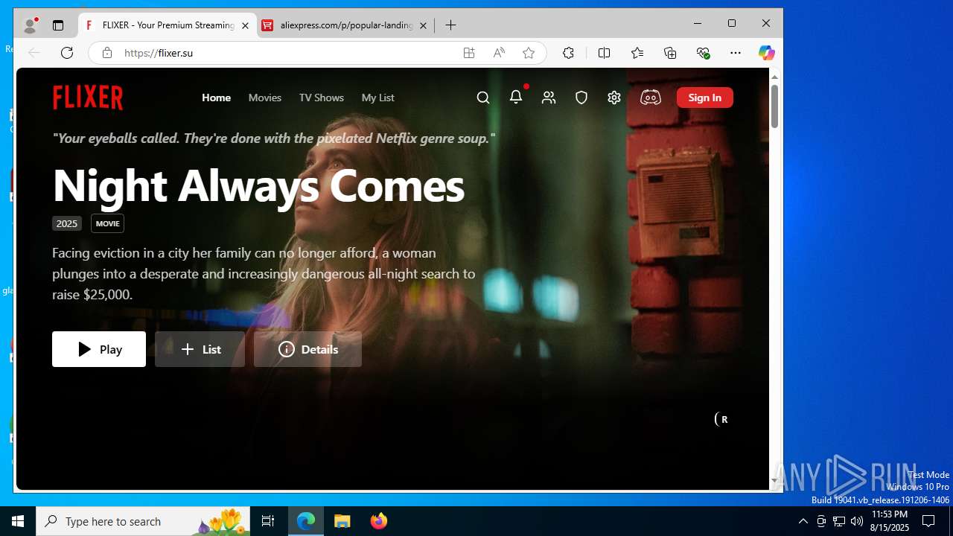Click the FLIXER logo
The image size is (953, 536).
(x=88, y=98)
